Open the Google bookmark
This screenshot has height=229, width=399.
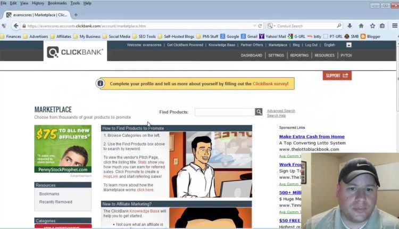pos(230,36)
